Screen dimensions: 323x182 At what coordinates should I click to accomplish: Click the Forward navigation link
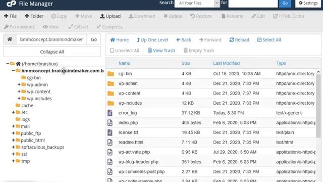(x=210, y=40)
